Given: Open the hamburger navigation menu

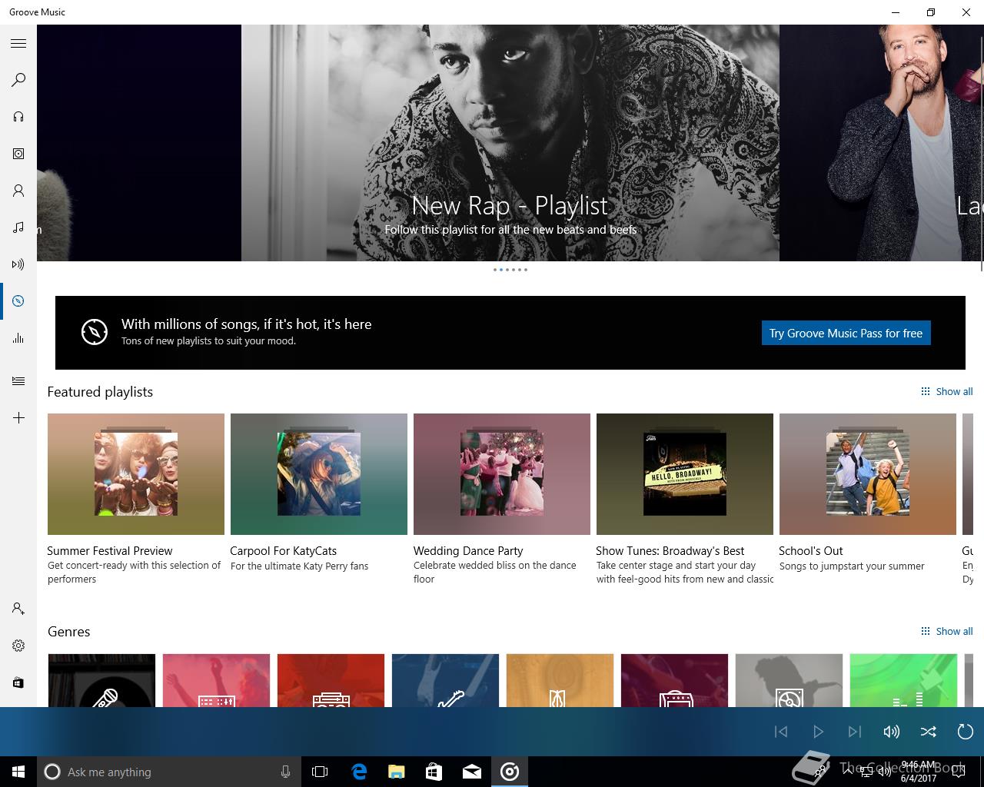Looking at the screenshot, I should click(18, 44).
